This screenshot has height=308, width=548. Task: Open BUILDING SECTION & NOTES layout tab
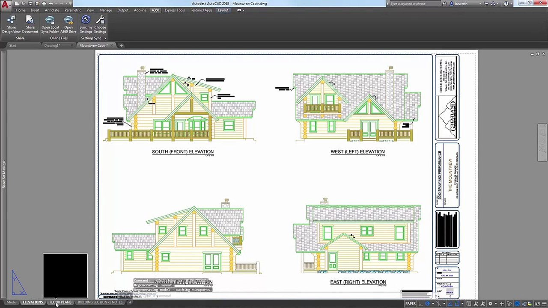pos(100,302)
